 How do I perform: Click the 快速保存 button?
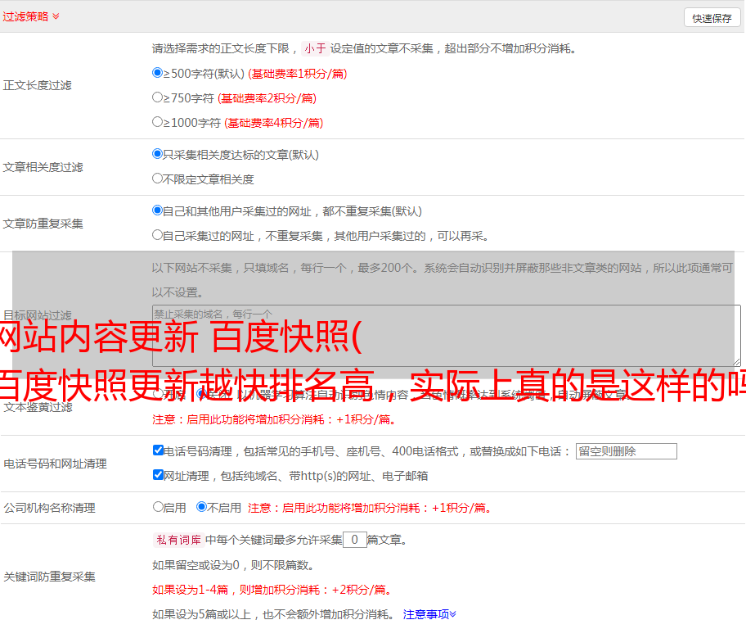click(x=712, y=18)
